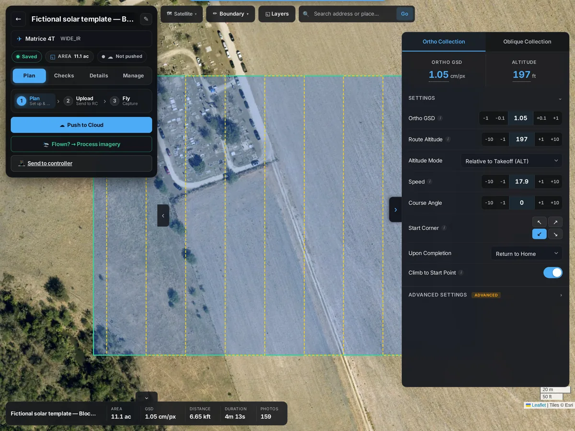The image size is (575, 431).
Task: Select top-left start corner arrow
Action: coord(539,222)
